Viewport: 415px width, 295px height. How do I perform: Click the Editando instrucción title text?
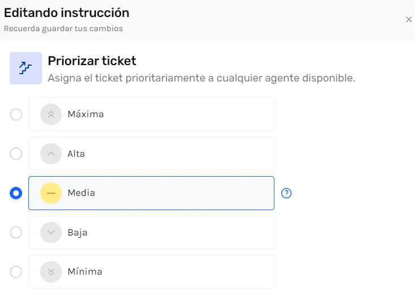66,12
